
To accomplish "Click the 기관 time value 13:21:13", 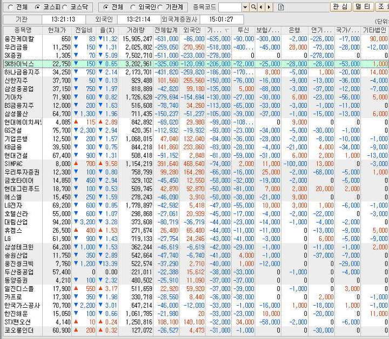I will pyautogui.click(x=64, y=19).
